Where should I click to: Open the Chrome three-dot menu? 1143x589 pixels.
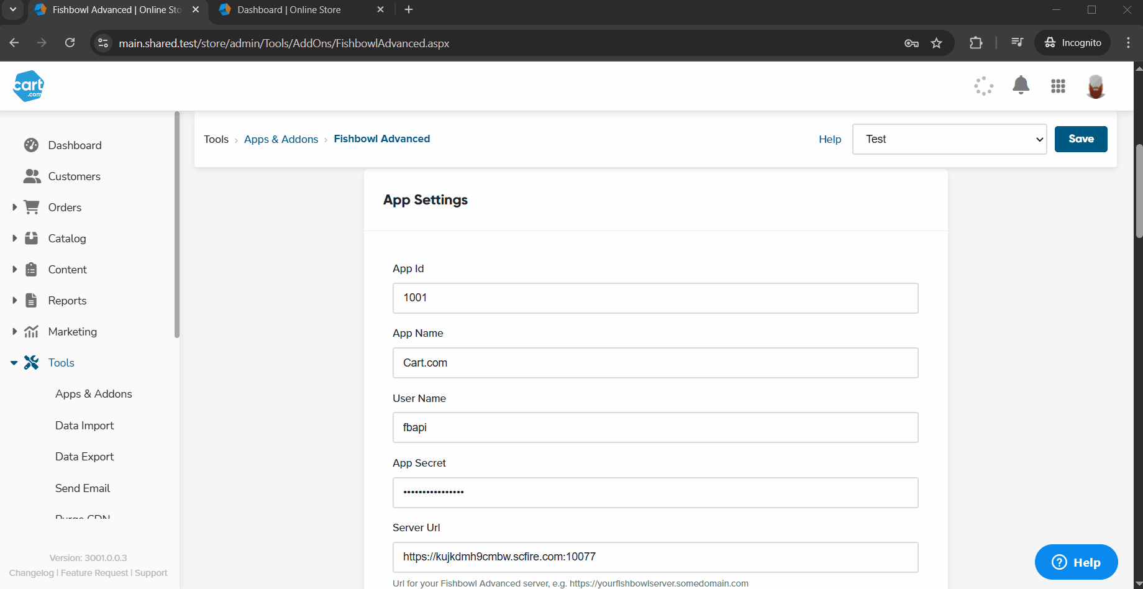click(x=1128, y=43)
